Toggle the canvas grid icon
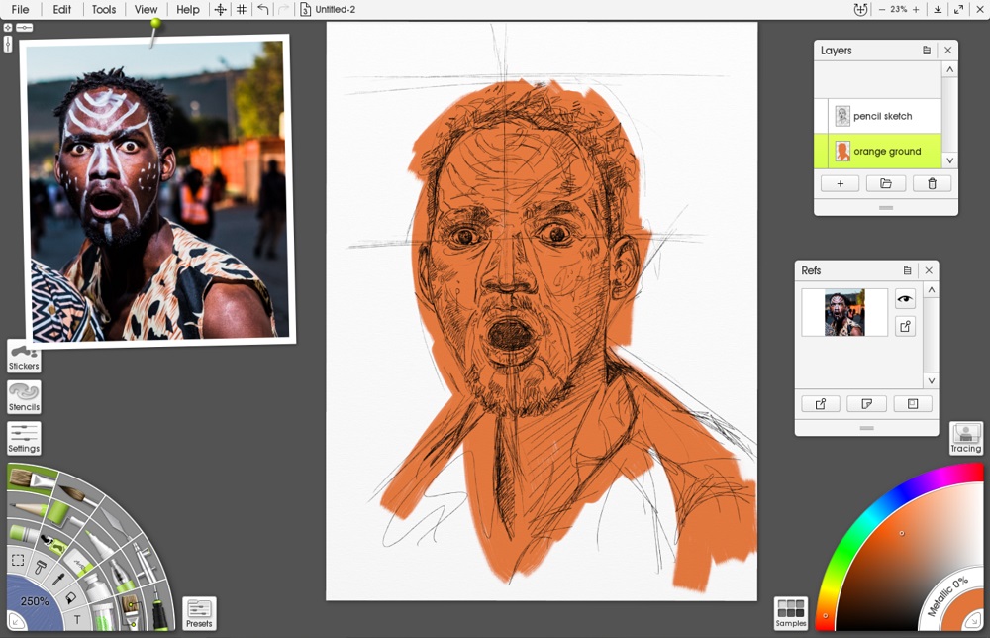 click(x=242, y=10)
